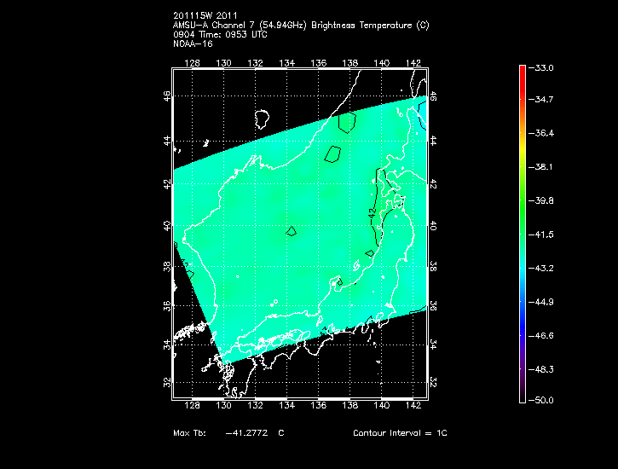Click longitude label '128' on the top axis
Image resolution: width=618 pixels, height=469 pixels.
pyautogui.click(x=192, y=63)
